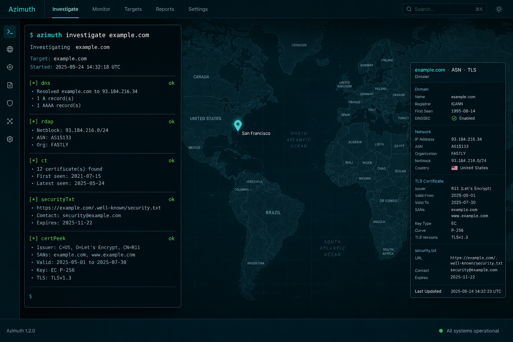Click the security.txt URL in dossier

coord(476,261)
